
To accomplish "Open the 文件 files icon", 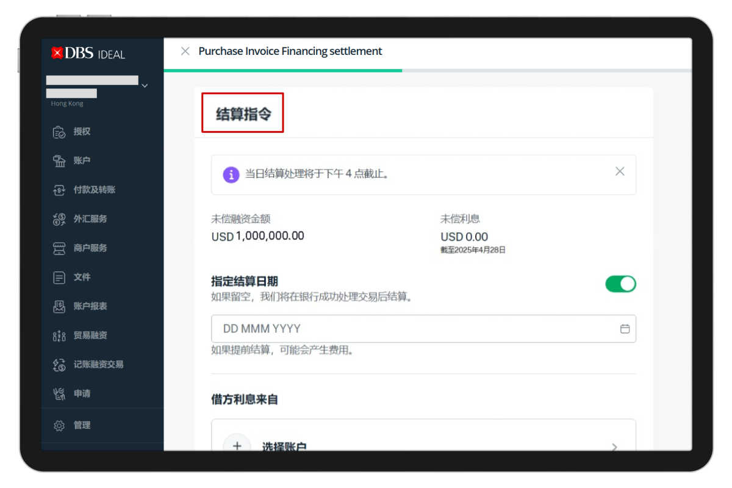I will (59, 278).
